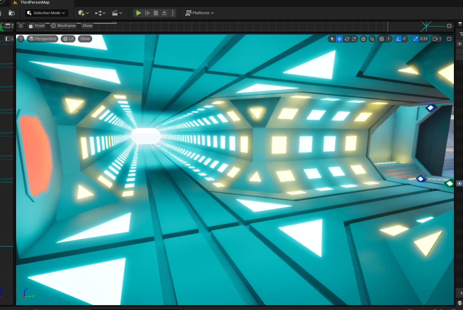The image size is (463, 310).
Task: Open the camera speed setting
Action: 437,39
